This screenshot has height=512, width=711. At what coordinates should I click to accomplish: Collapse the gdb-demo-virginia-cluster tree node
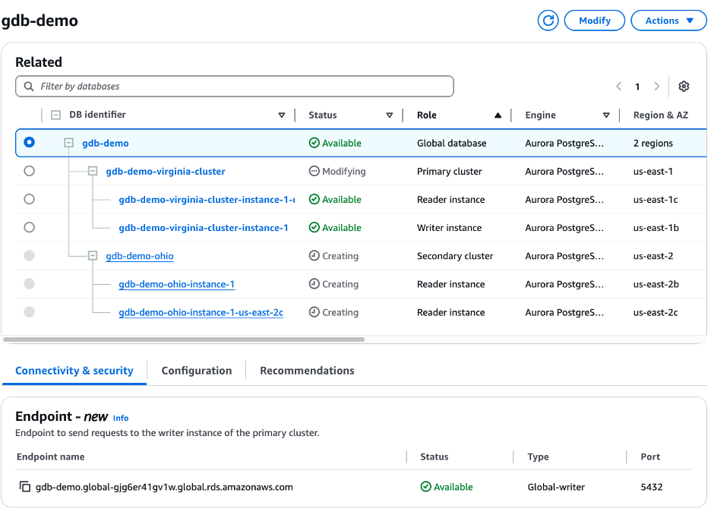[x=93, y=171]
